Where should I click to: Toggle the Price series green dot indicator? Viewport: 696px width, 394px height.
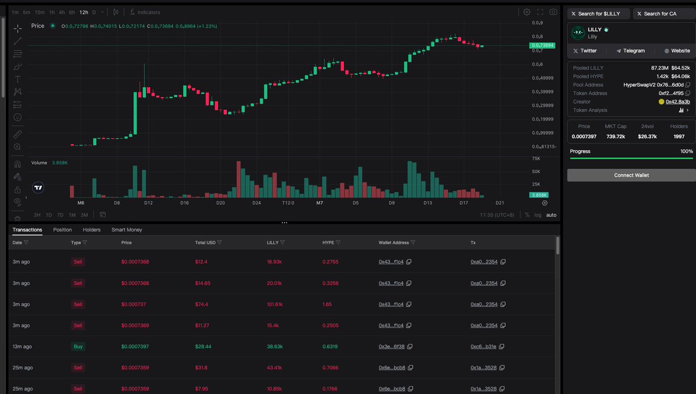tap(53, 26)
